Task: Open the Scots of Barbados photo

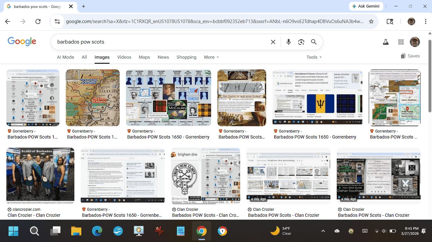Action: point(40,175)
